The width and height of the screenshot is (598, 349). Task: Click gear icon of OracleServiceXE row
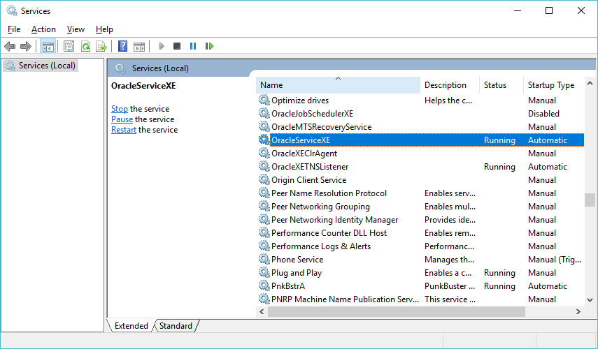[264, 140]
